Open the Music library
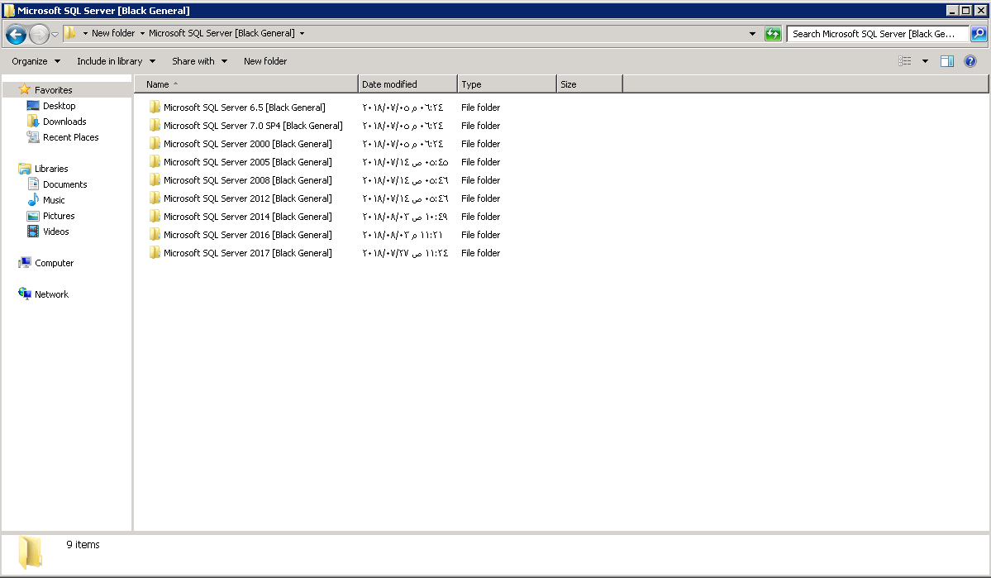991x578 pixels. coord(54,200)
